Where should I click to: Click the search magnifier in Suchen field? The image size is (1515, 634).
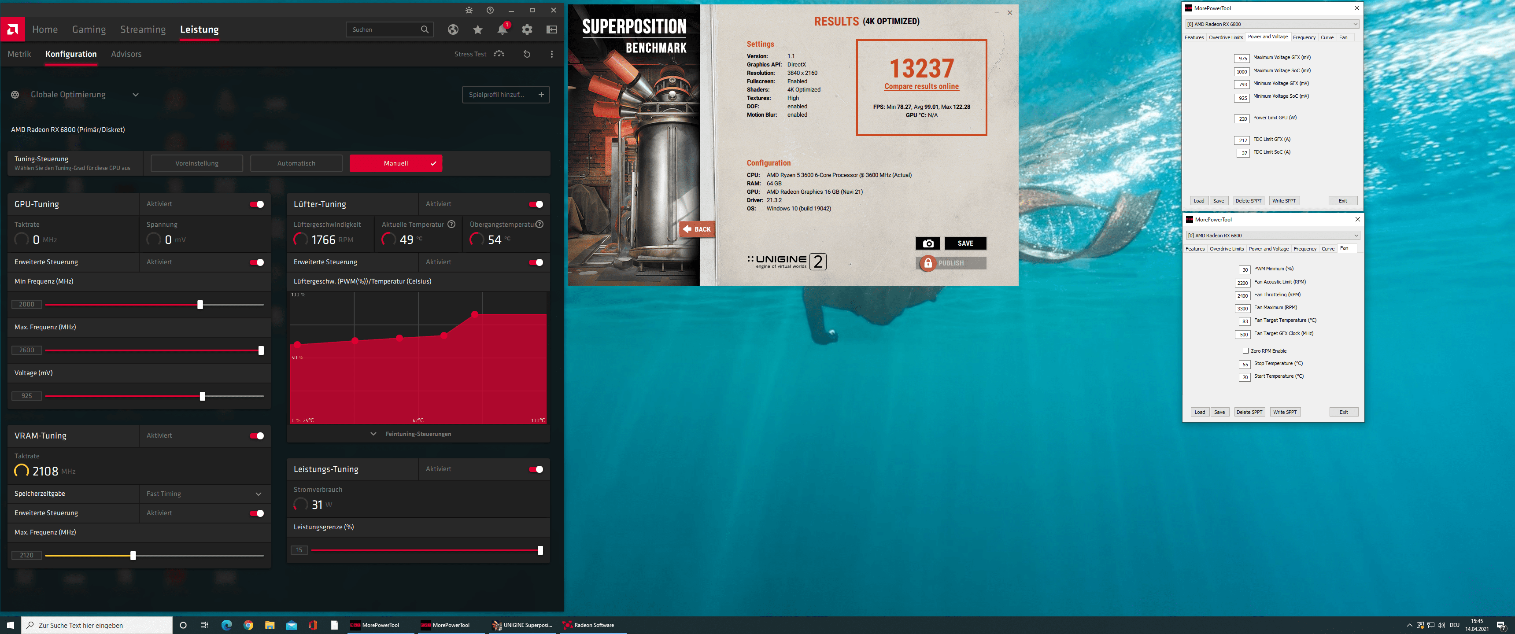425,29
